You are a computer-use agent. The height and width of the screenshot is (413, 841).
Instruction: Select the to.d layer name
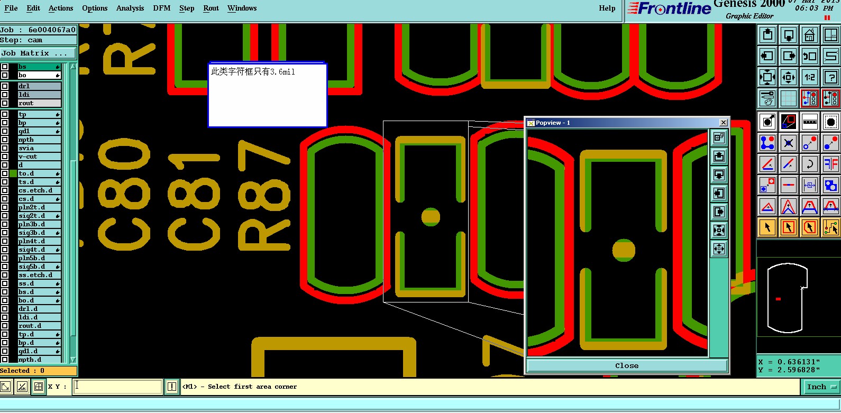coord(39,173)
